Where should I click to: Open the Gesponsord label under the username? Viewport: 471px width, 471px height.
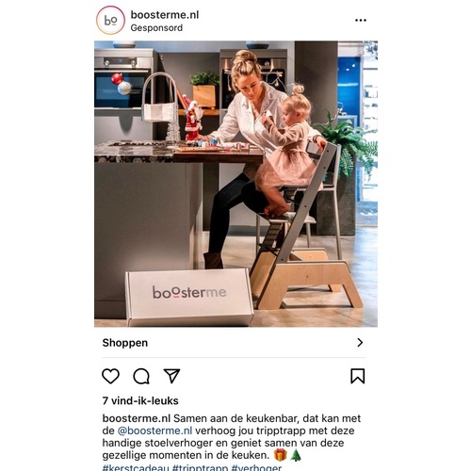click(x=156, y=28)
